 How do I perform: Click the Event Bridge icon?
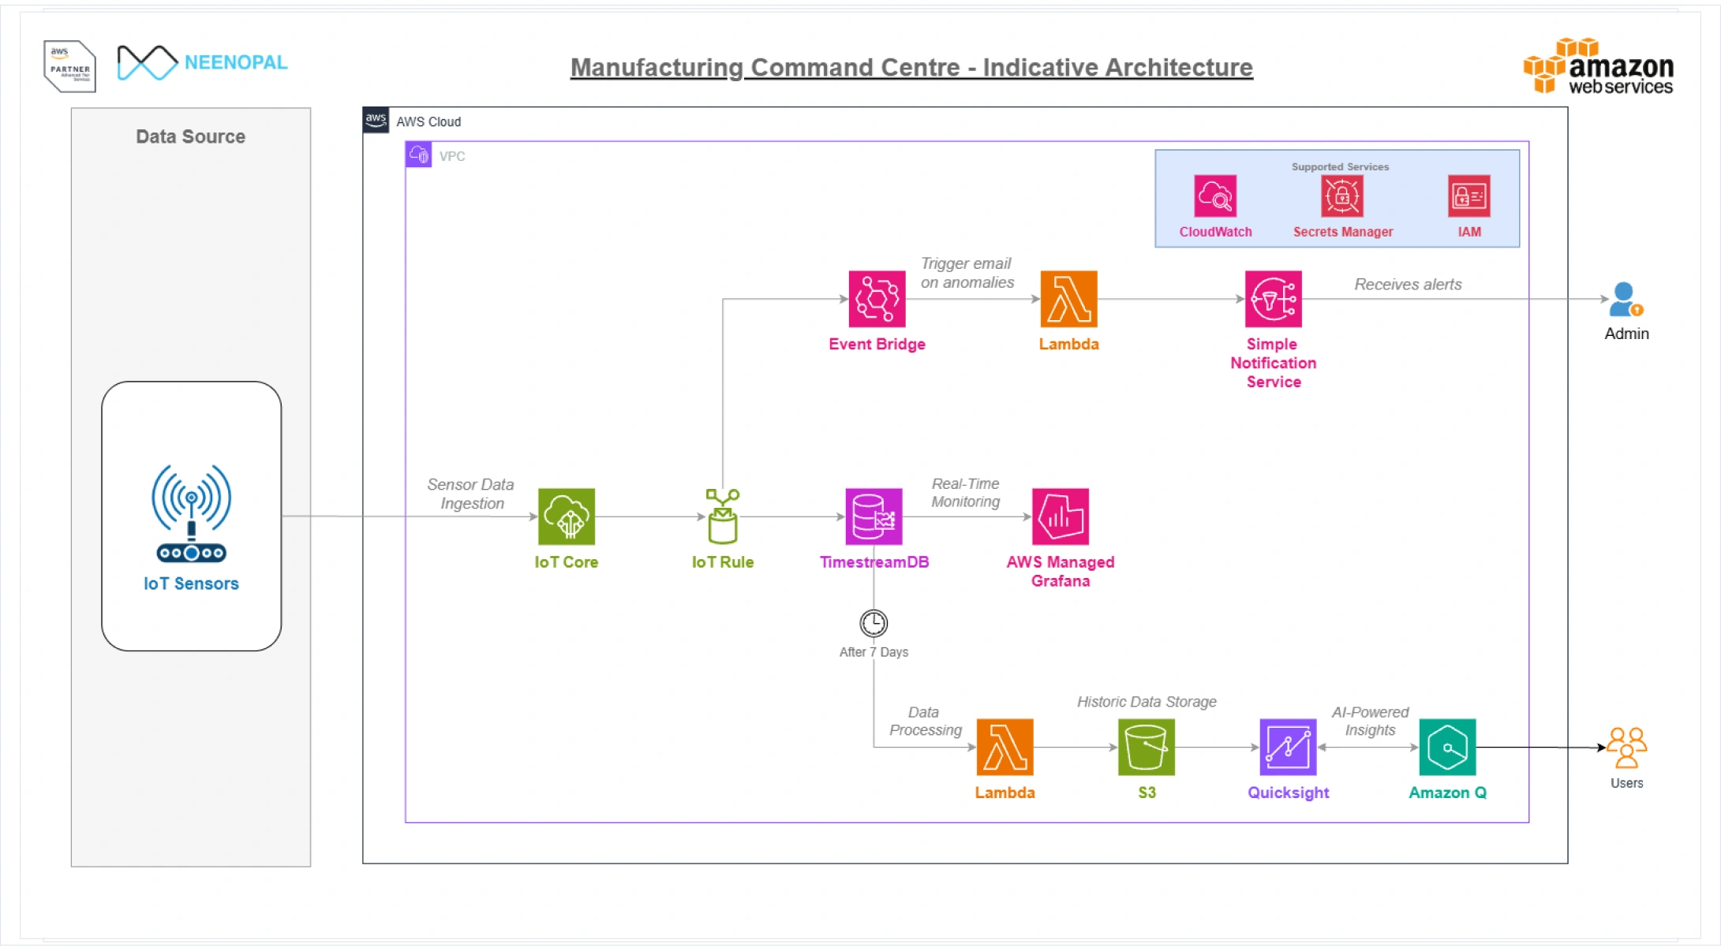point(877,299)
